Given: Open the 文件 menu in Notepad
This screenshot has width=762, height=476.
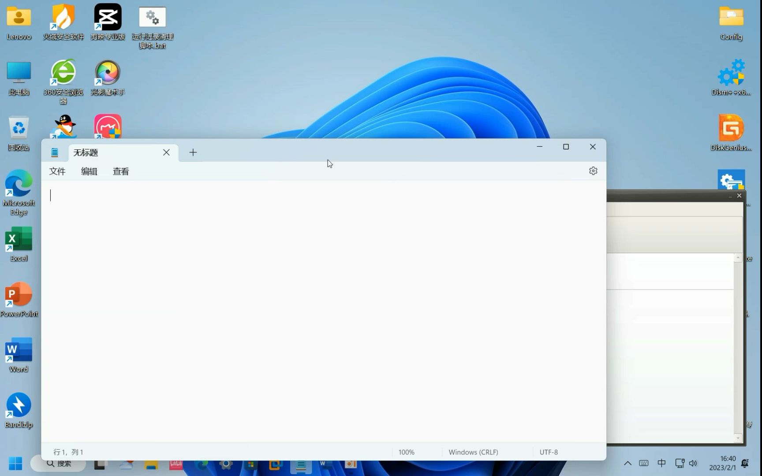Looking at the screenshot, I should 57,171.
